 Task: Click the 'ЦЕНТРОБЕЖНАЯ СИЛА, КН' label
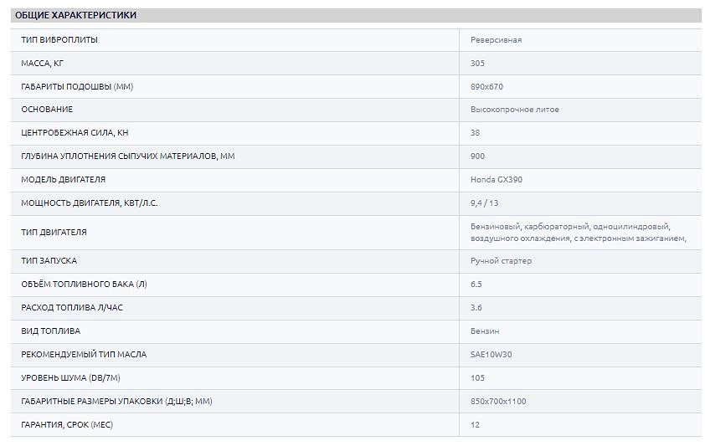[x=75, y=133]
